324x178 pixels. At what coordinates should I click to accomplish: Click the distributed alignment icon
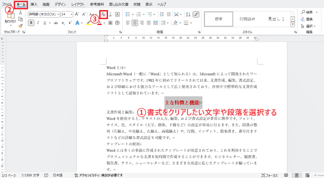point(156,23)
